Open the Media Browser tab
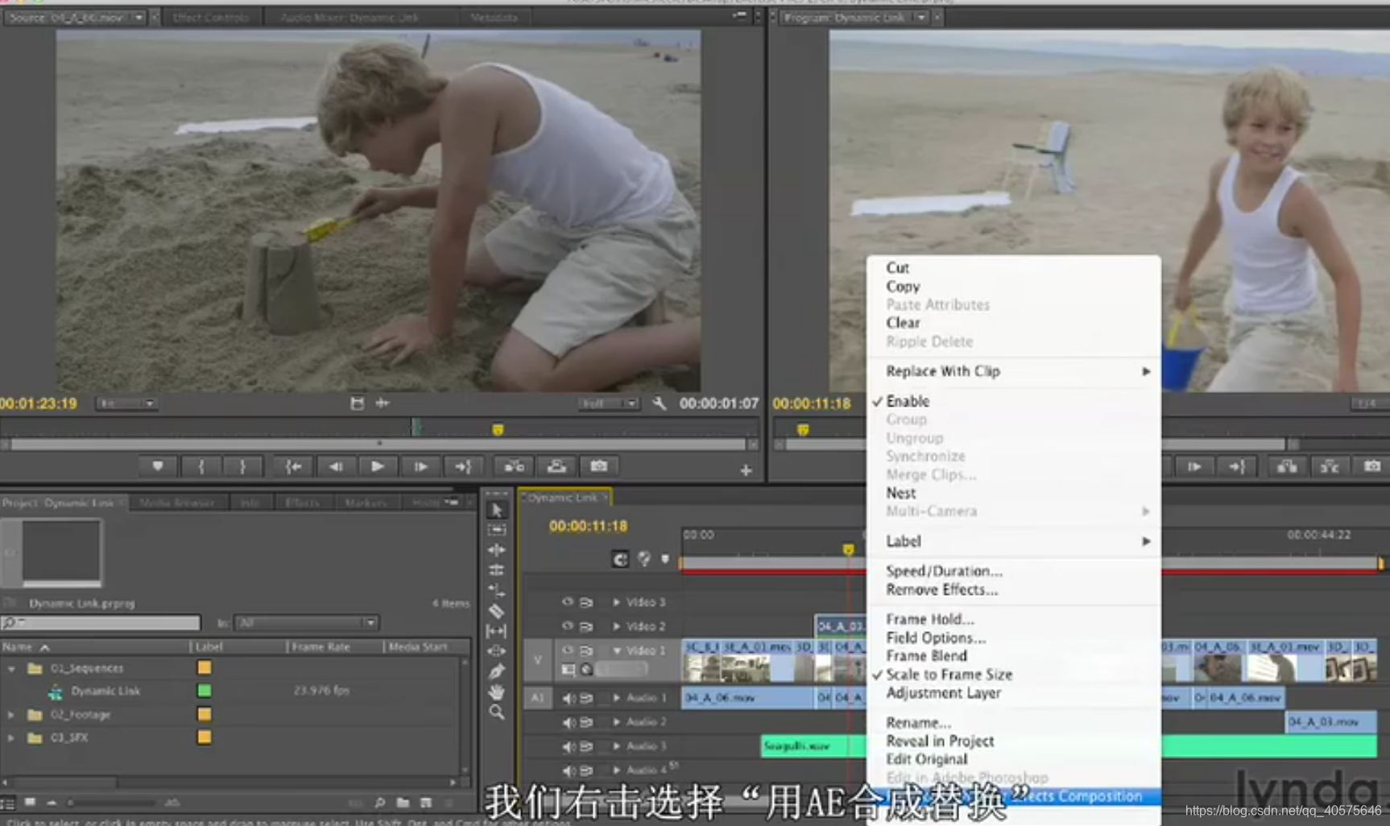This screenshot has height=826, width=1390. (177, 502)
